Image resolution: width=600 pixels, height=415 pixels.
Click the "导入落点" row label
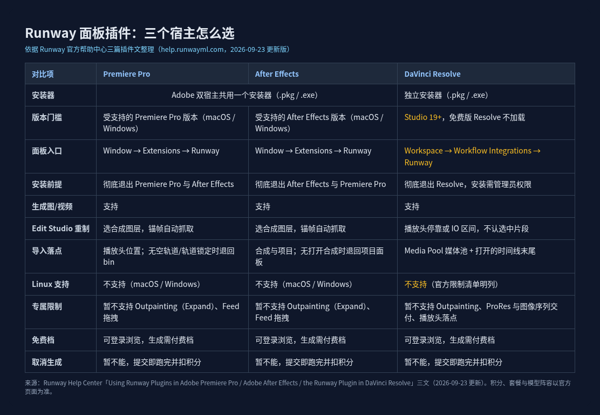pyautogui.click(x=47, y=251)
